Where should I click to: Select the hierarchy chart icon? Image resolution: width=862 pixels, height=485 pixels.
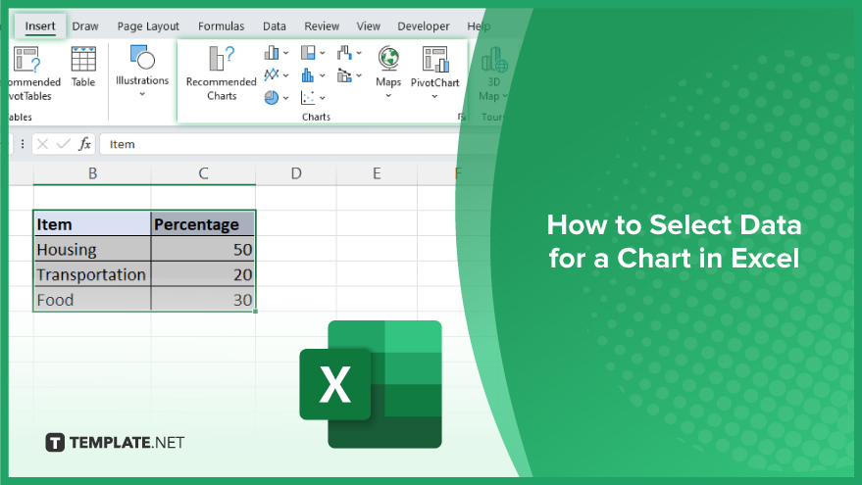(x=308, y=53)
